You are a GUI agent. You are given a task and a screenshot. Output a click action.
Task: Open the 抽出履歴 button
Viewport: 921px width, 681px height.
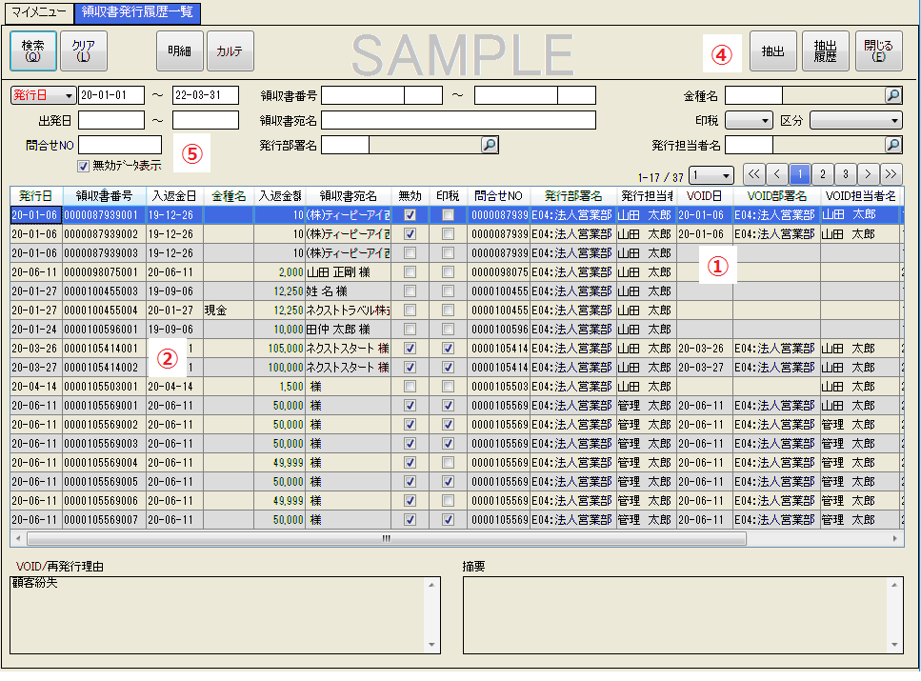825,51
